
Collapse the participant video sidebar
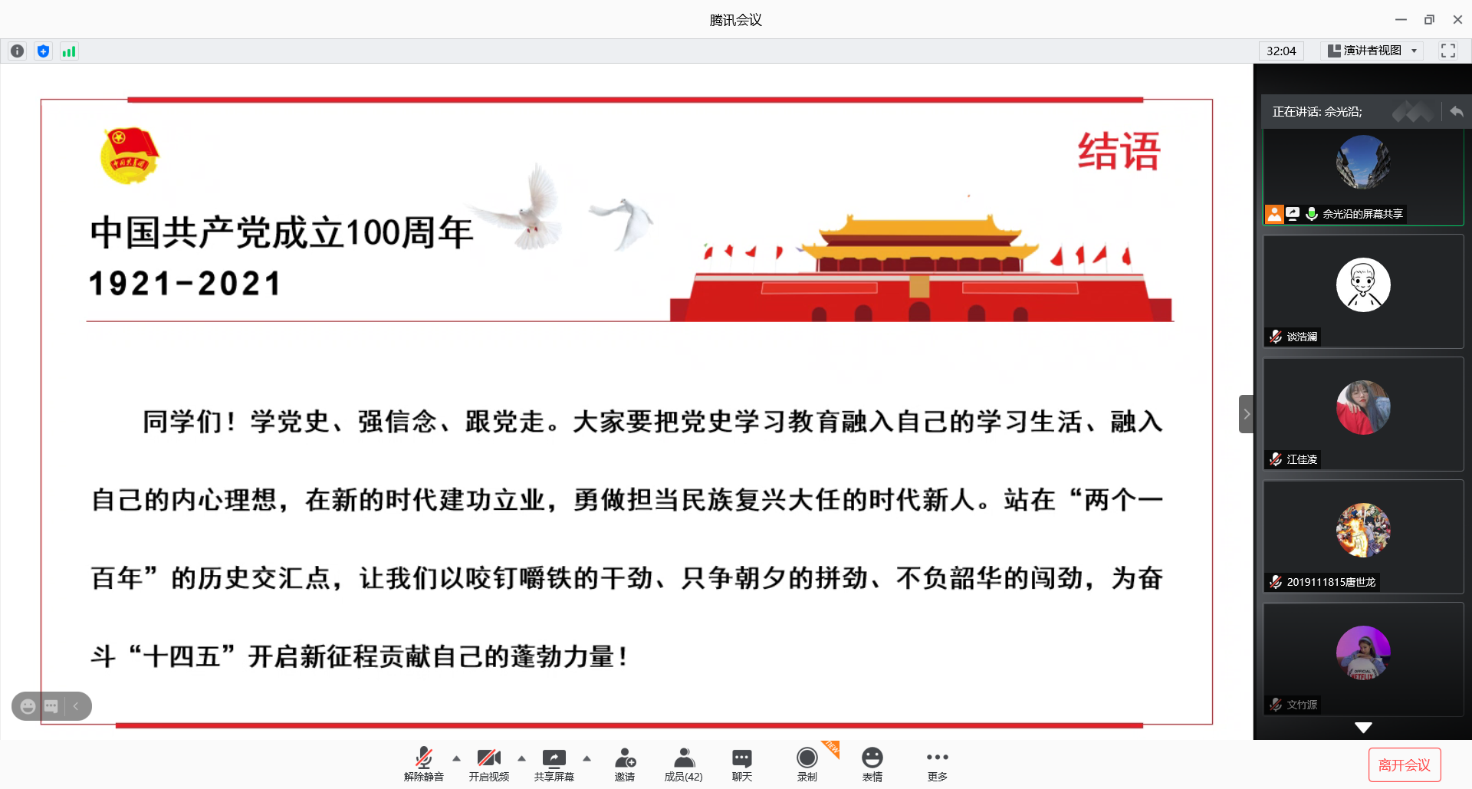point(1246,414)
